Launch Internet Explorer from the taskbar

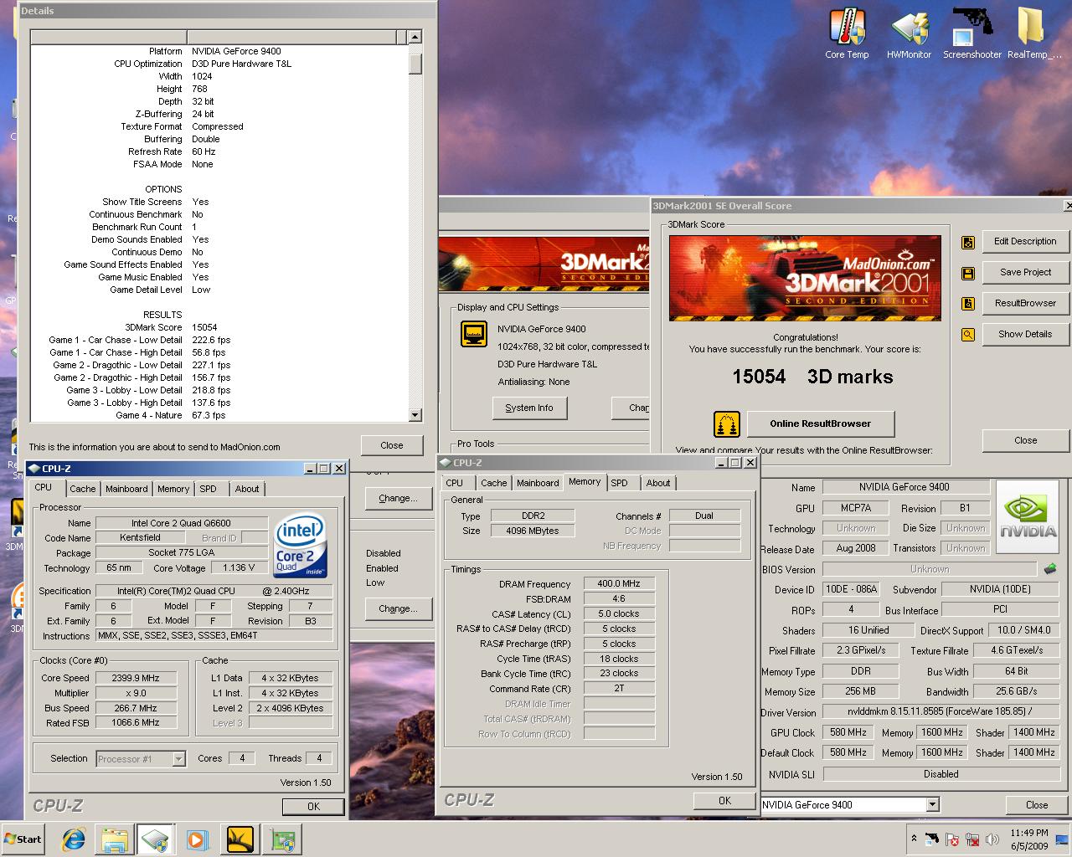[x=74, y=839]
